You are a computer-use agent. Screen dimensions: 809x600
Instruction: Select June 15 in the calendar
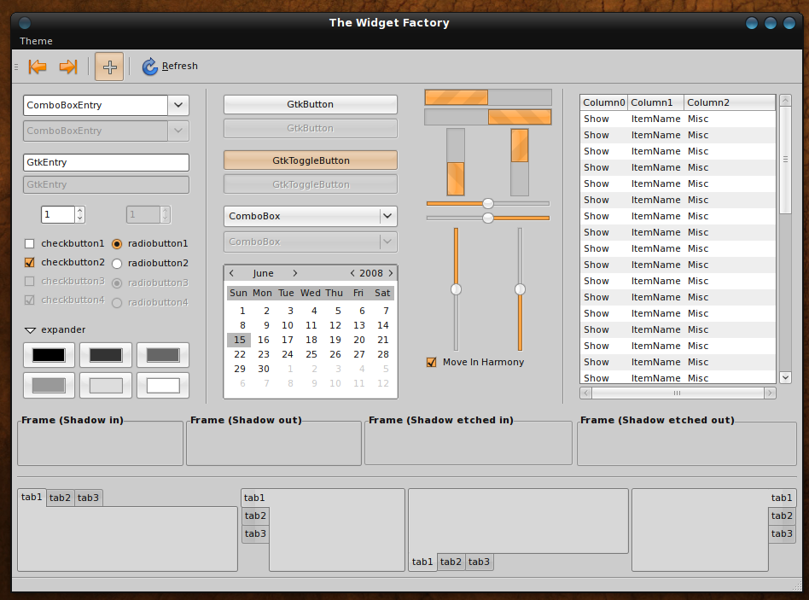click(x=240, y=340)
